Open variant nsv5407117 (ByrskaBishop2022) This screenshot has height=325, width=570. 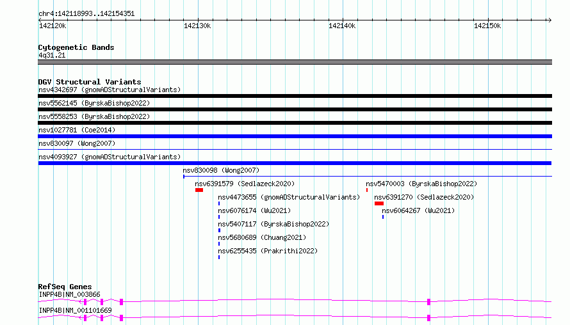[273, 224]
